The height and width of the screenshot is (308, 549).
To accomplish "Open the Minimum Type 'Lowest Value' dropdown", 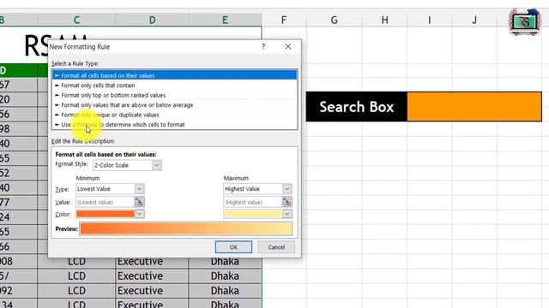I will click(139, 189).
